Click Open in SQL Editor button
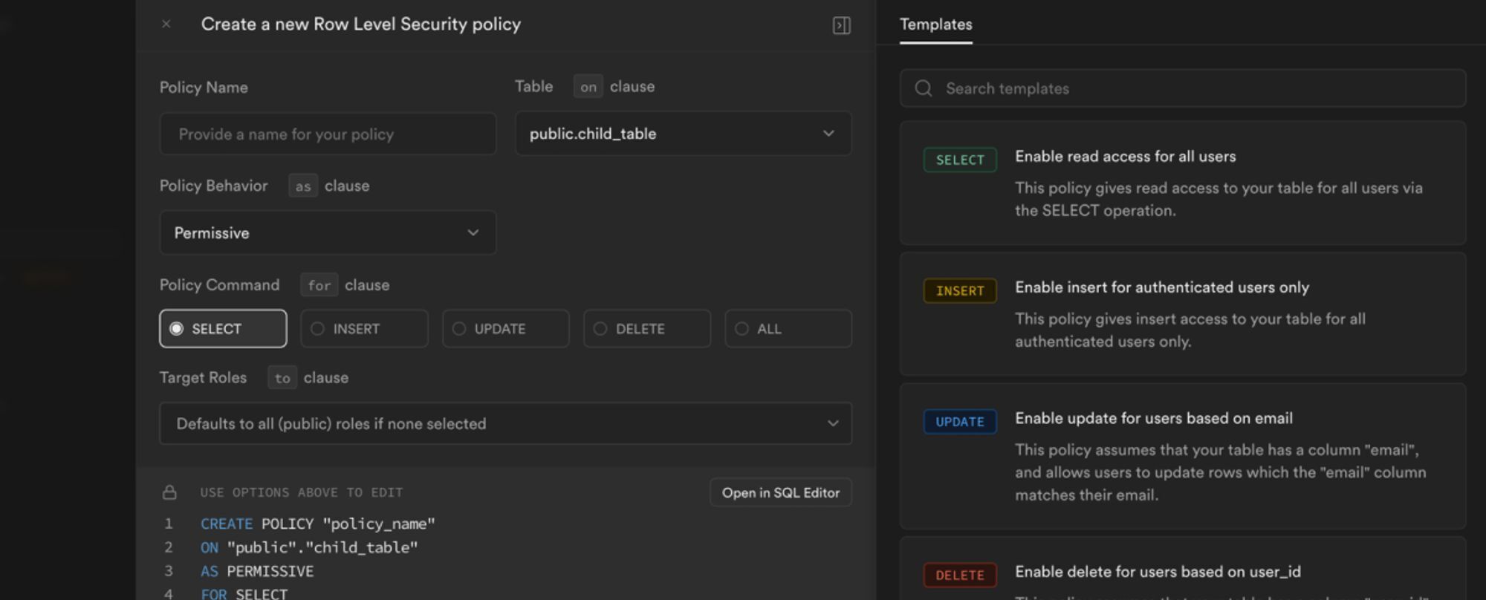 (780, 492)
